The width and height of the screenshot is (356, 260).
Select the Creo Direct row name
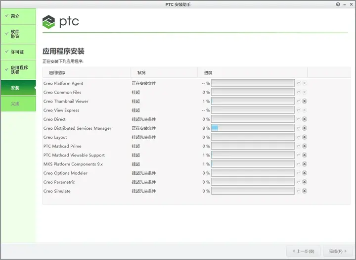54,119
